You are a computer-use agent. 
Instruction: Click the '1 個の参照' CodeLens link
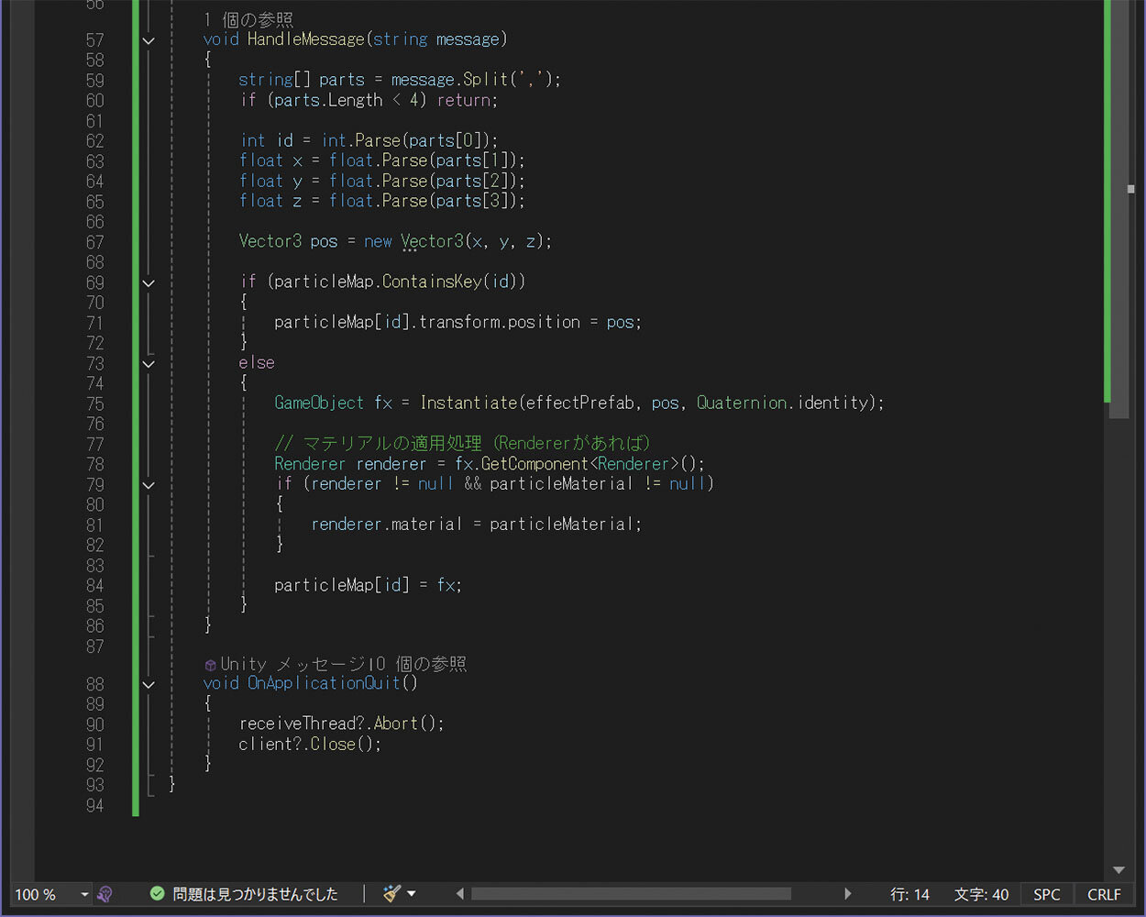click(248, 19)
